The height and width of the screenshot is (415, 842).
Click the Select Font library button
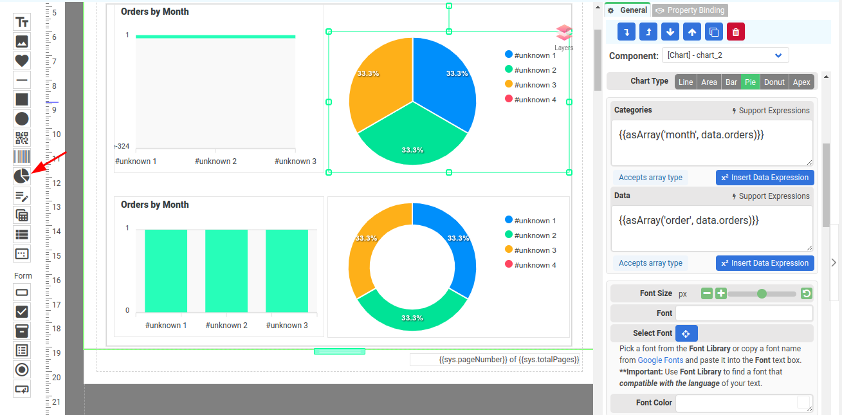(x=686, y=333)
